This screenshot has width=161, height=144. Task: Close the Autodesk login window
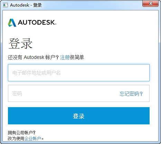(150, 3)
